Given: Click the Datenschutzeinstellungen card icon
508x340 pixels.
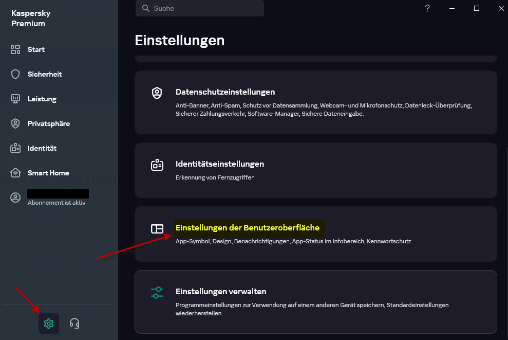Looking at the screenshot, I should click(x=157, y=93).
